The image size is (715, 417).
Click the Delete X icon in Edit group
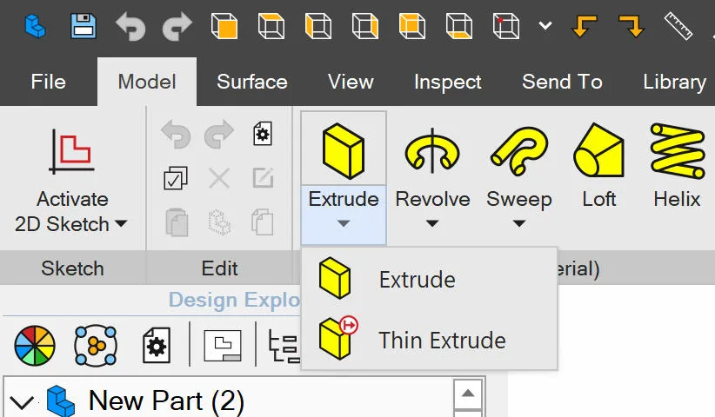219,178
